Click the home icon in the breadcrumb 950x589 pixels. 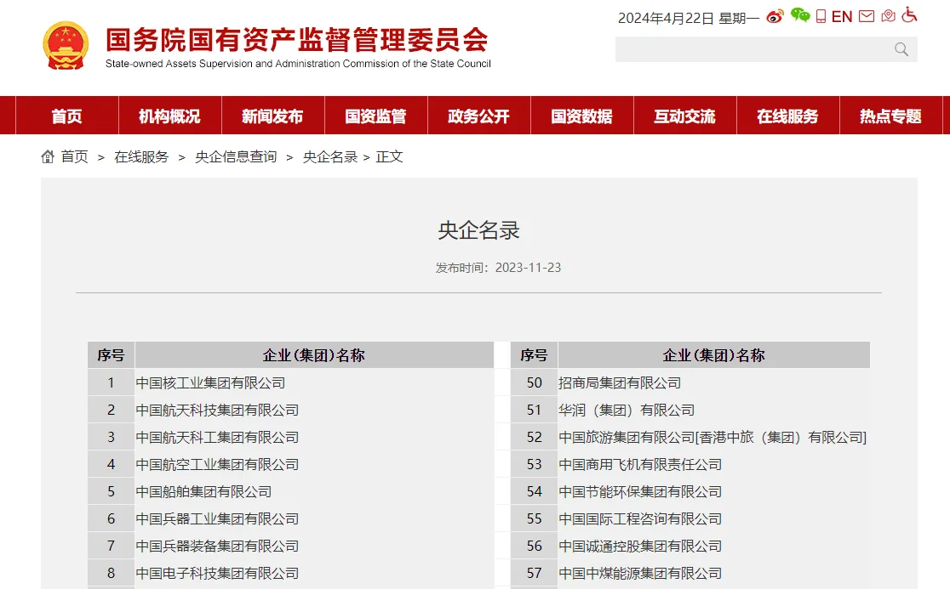pos(47,156)
